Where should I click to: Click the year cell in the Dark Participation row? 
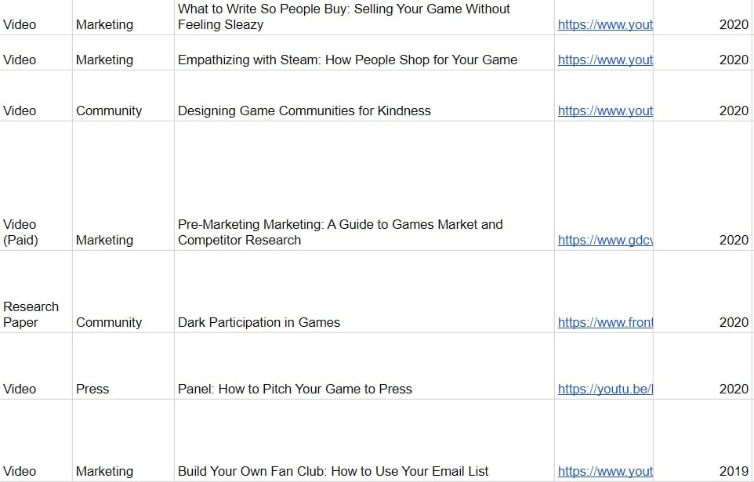(734, 322)
